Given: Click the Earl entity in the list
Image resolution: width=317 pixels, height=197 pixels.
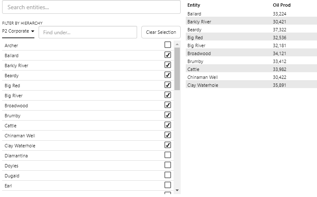Looking at the screenshot, I should pyautogui.click(x=8, y=186).
